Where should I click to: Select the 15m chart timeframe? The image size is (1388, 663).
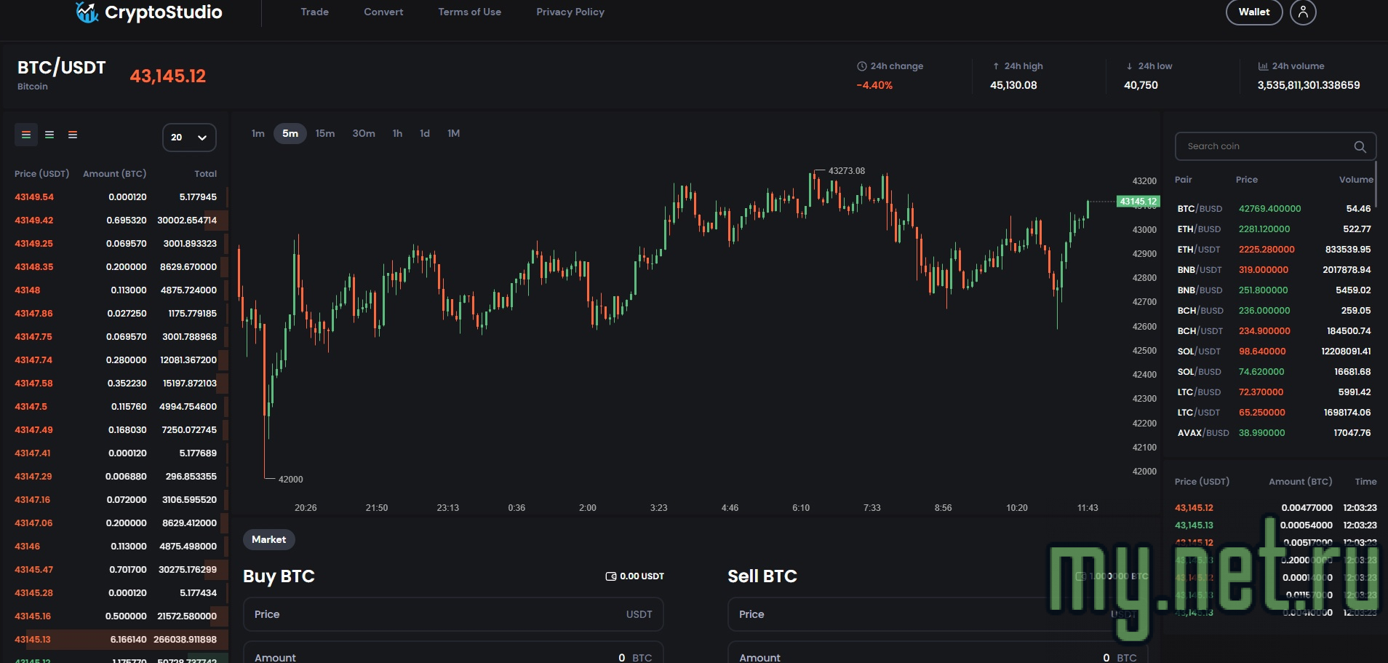tap(325, 134)
